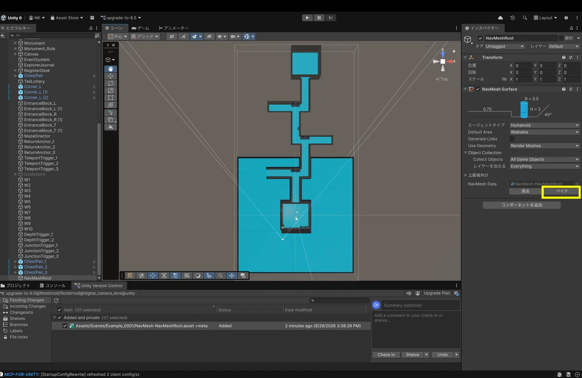The width and height of the screenshot is (582, 378).
Task: Click Add Component (コンポーネントを追加) button
Action: pos(522,205)
